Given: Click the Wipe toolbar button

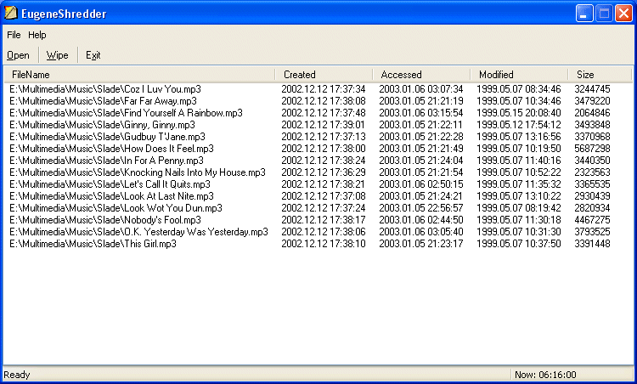Looking at the screenshot, I should [57, 55].
